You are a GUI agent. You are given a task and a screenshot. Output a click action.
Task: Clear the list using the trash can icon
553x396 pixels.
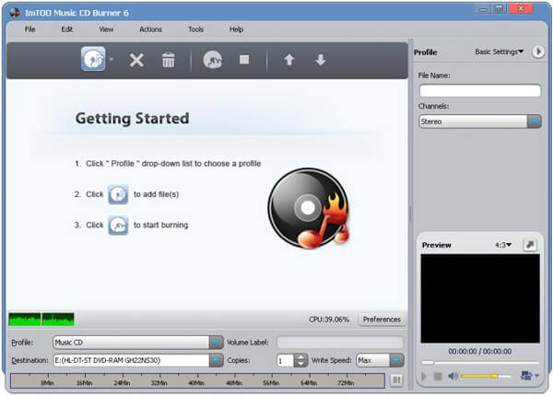[169, 60]
